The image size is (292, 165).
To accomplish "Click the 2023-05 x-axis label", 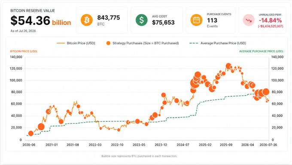I will pyautogui.click(x=139, y=145).
